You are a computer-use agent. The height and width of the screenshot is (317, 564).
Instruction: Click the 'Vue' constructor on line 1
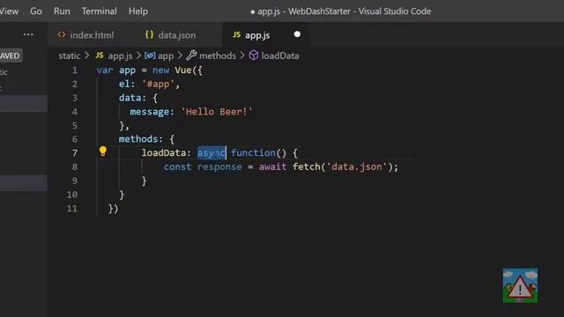click(x=183, y=70)
